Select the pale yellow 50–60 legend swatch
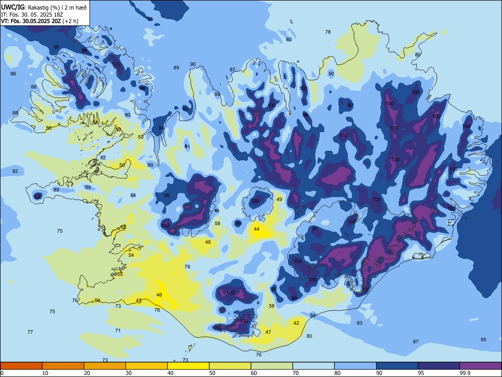 coord(230,366)
